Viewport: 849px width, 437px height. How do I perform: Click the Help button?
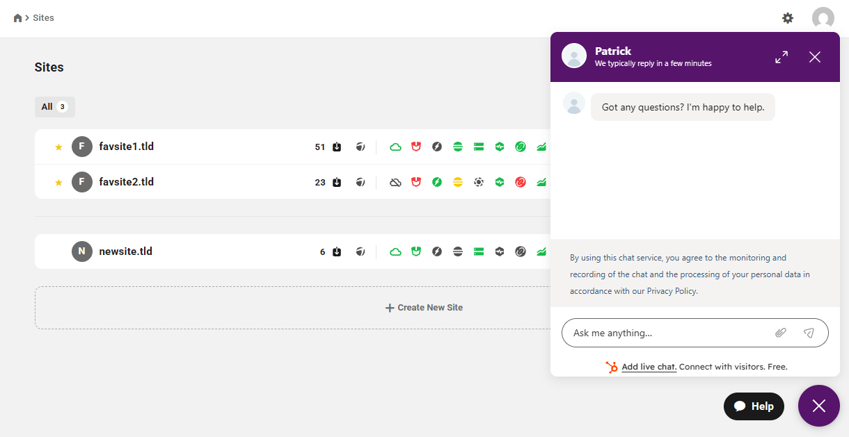pos(754,406)
